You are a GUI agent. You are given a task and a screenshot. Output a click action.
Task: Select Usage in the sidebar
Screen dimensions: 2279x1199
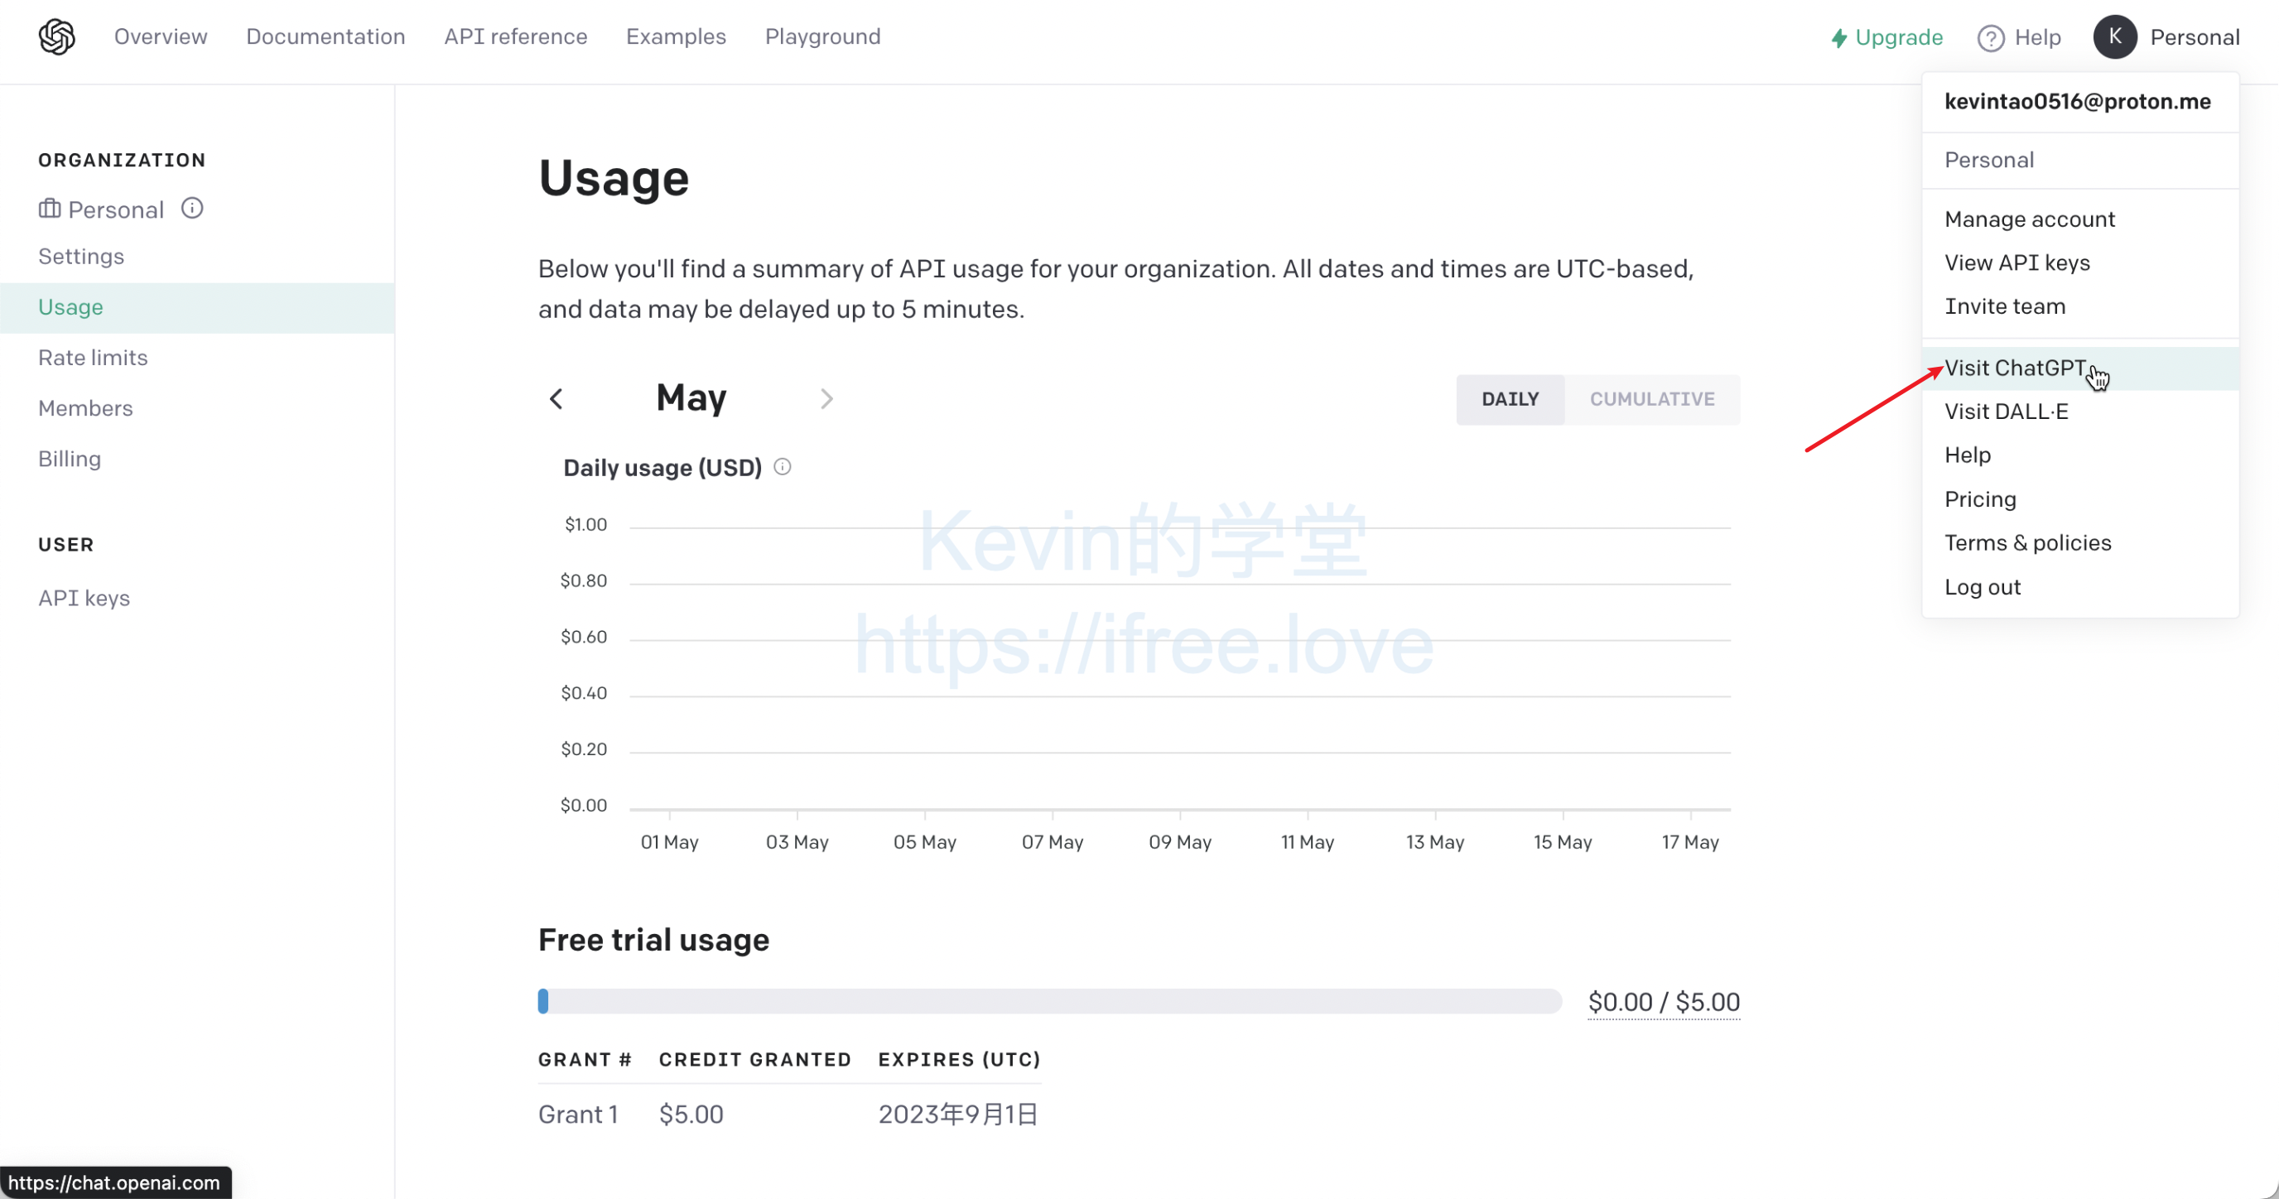(196, 307)
